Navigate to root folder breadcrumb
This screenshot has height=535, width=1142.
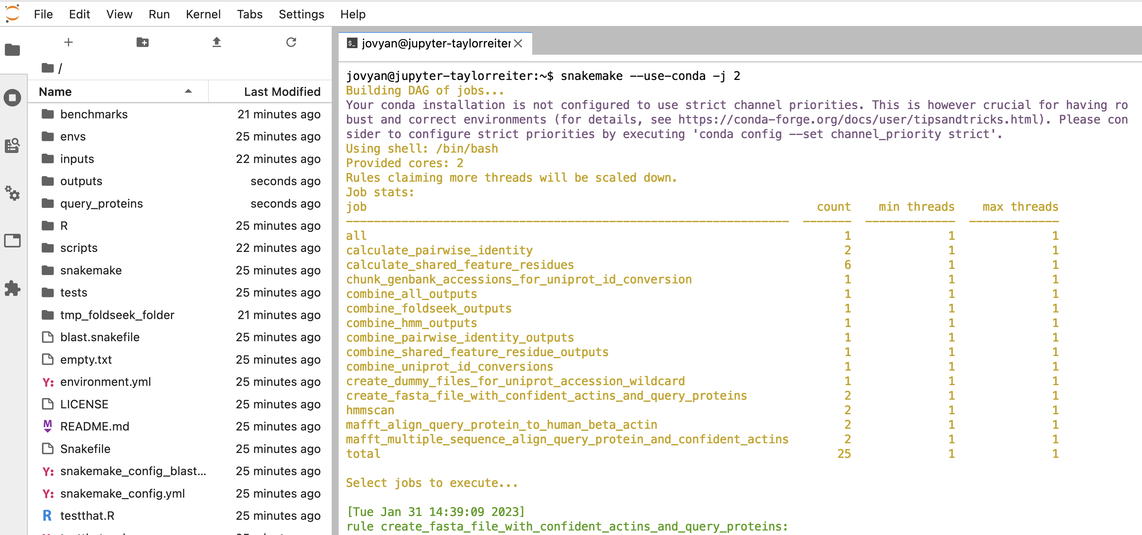48,68
